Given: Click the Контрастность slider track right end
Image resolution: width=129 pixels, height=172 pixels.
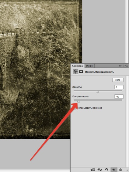Looking at the screenshot, I should coord(121,100).
